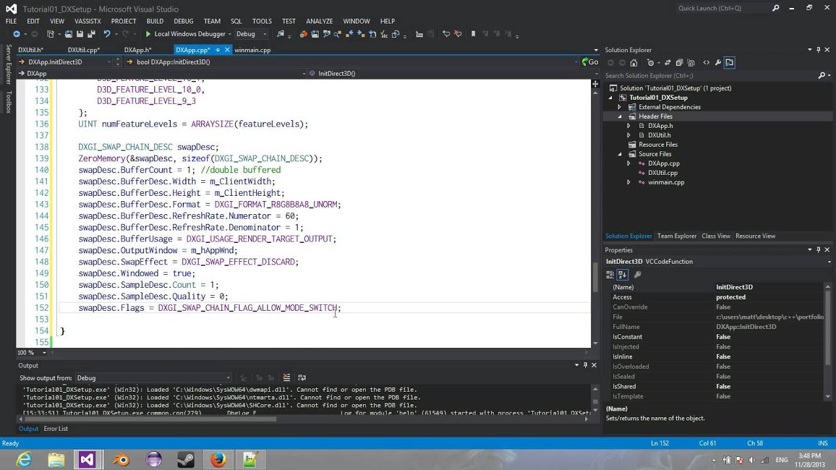
Task: Select DXApp.h in Solution Explorer
Action: pyautogui.click(x=660, y=126)
